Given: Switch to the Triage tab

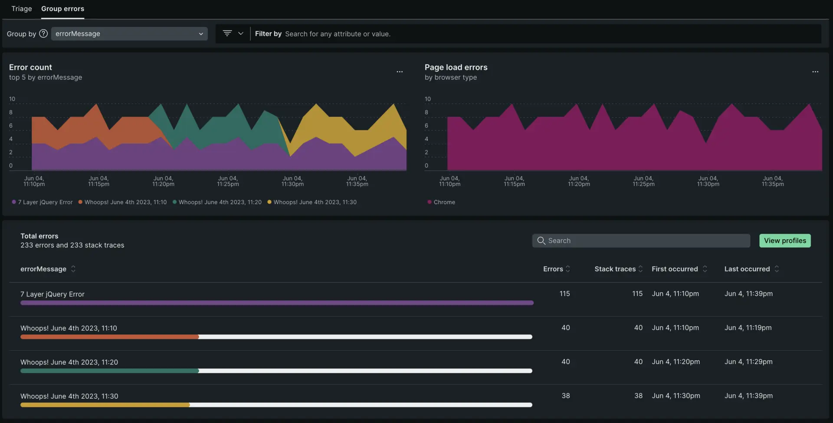Looking at the screenshot, I should click(x=22, y=9).
